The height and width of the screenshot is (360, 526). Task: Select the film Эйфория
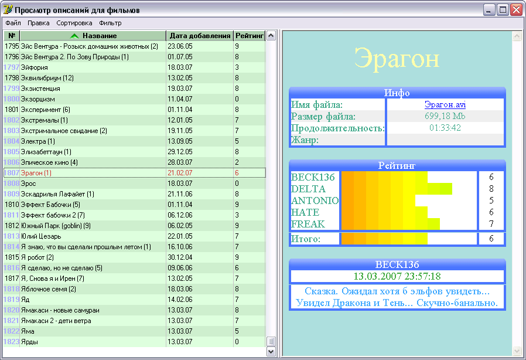click(x=135, y=67)
